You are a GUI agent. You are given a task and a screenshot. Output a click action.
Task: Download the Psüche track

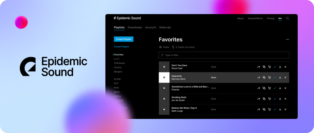tap(280, 88)
